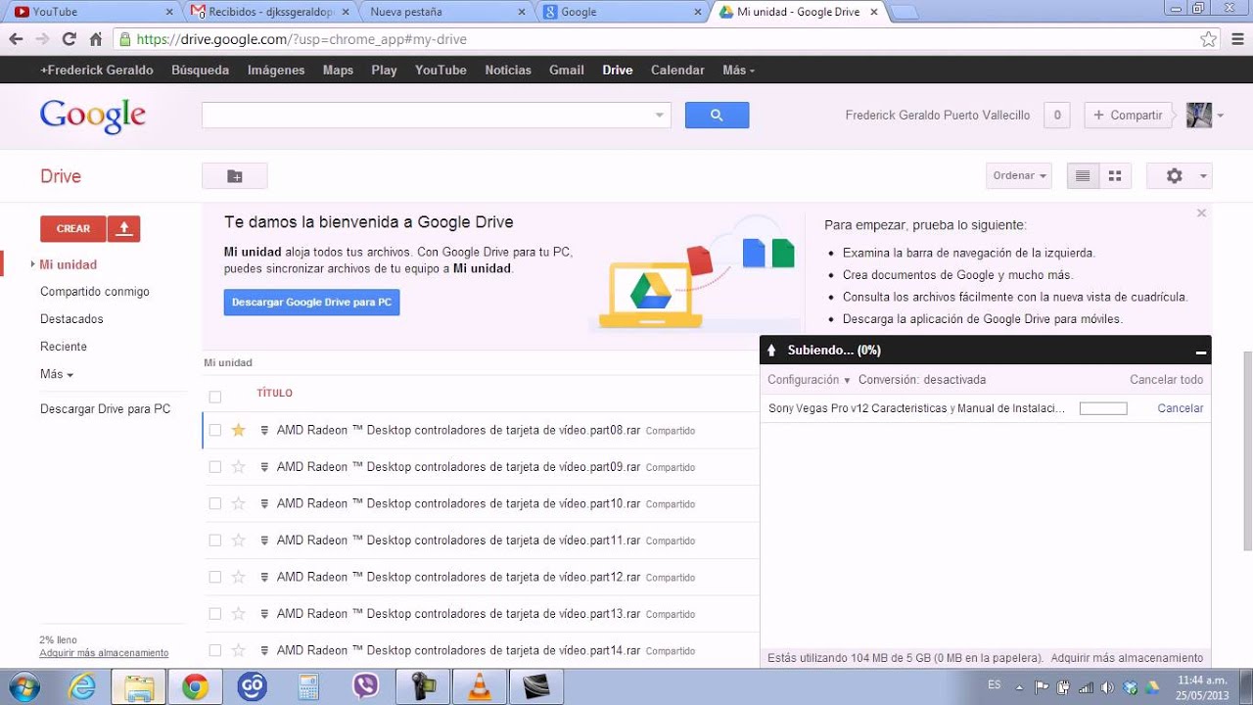Click the new folder icon button
This screenshot has width=1253, height=705.
pyautogui.click(x=235, y=176)
